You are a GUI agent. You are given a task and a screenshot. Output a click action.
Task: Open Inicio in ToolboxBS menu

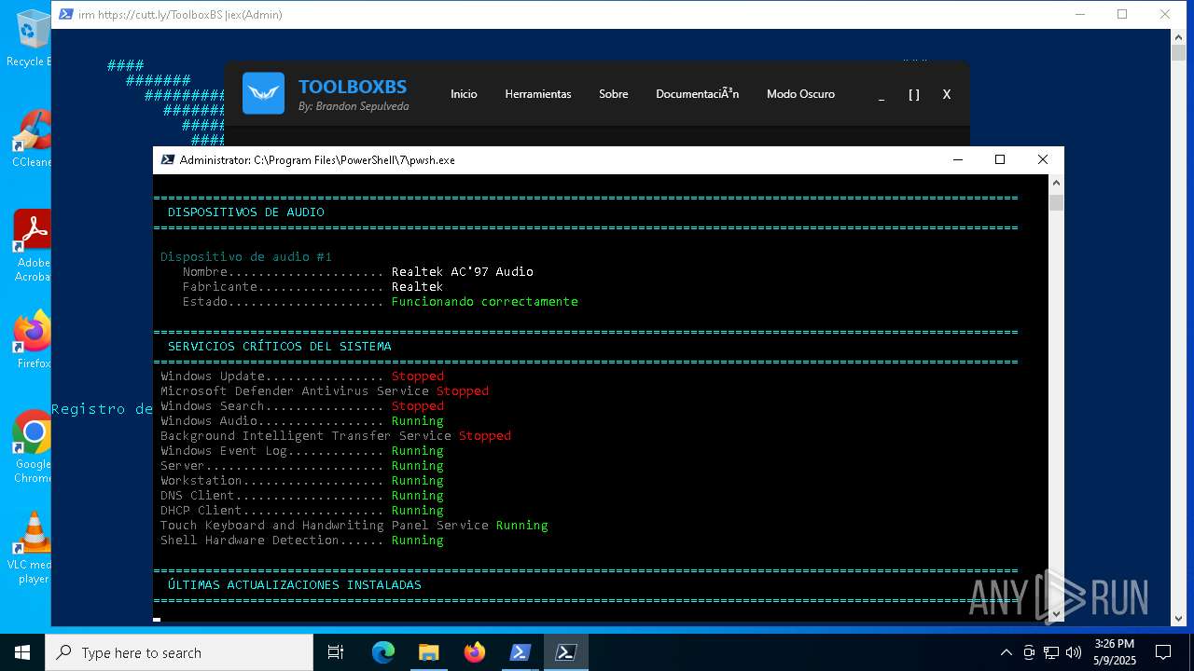click(x=464, y=94)
